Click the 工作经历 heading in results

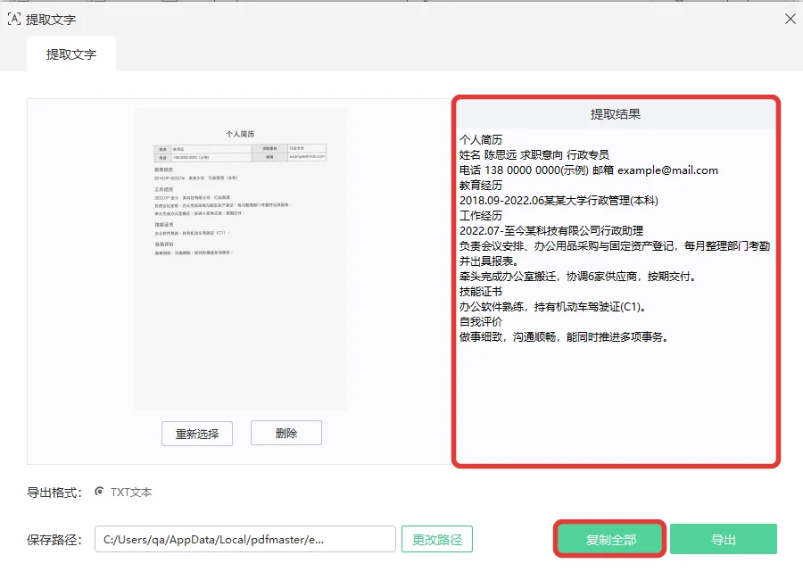481,216
